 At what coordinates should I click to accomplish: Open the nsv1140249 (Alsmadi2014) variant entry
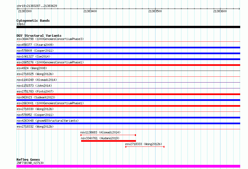click(37, 80)
